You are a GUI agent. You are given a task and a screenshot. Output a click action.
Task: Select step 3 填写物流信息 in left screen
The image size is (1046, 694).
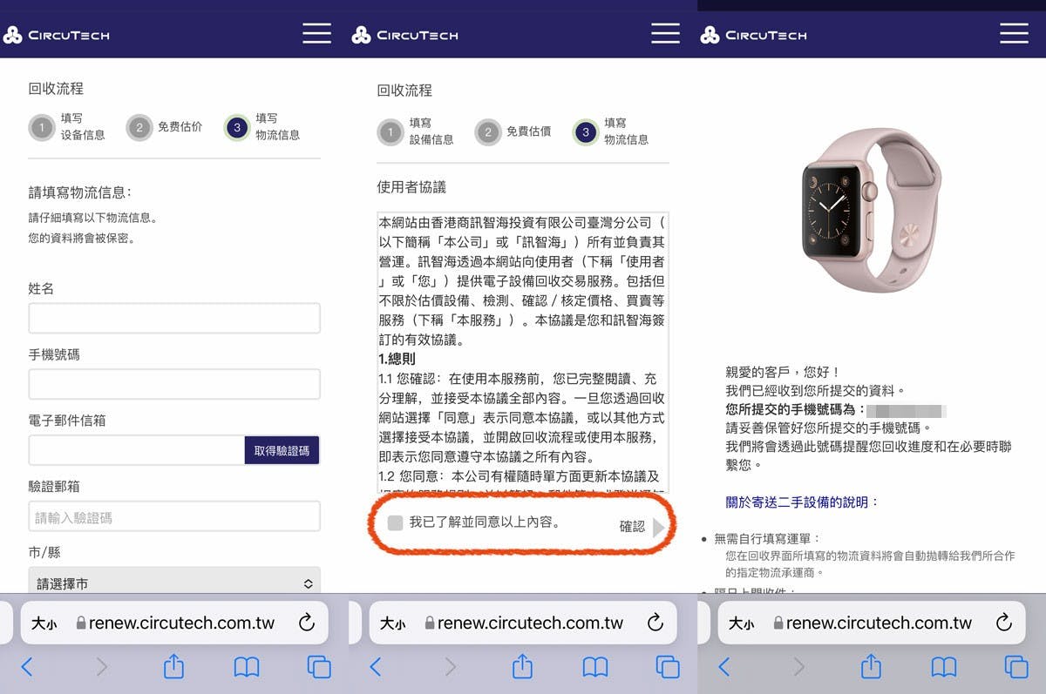261,127
